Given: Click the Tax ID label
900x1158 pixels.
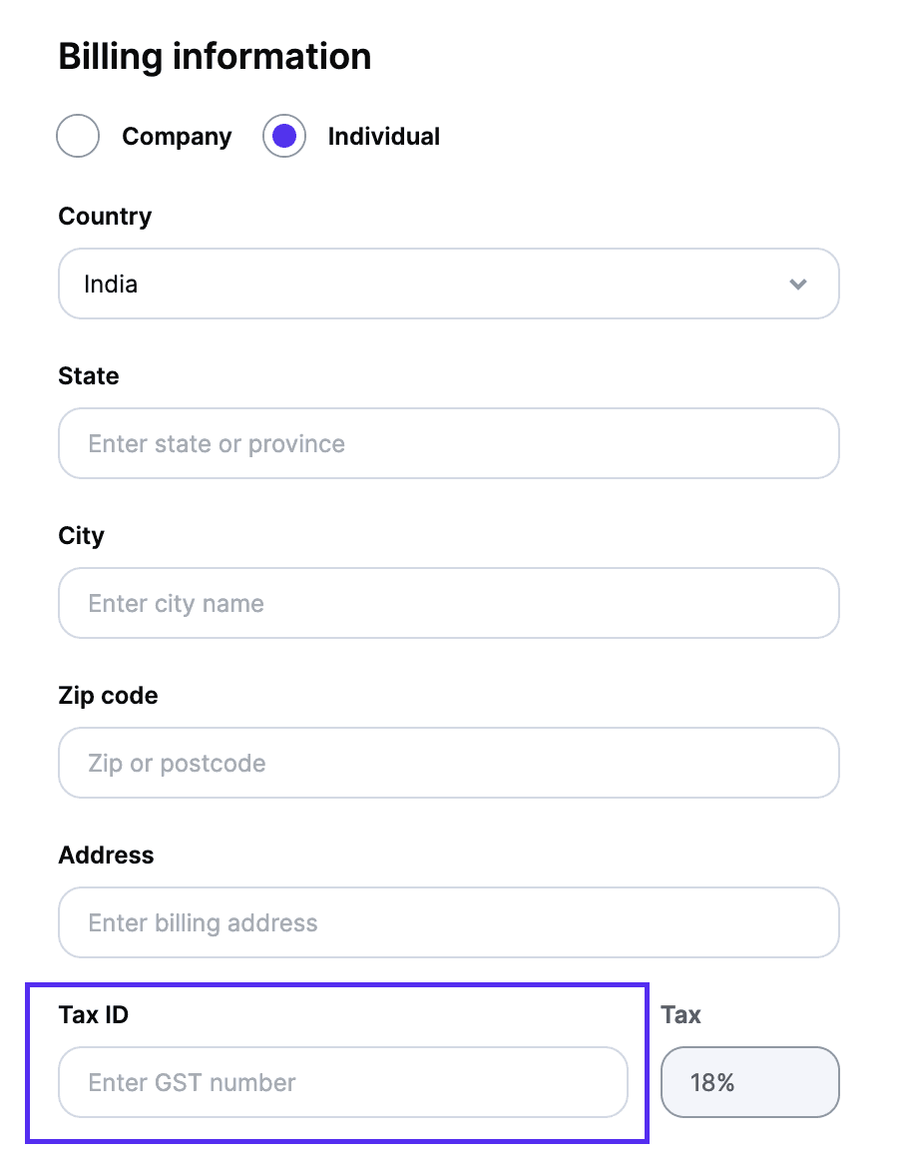Looking at the screenshot, I should coord(93,1014).
